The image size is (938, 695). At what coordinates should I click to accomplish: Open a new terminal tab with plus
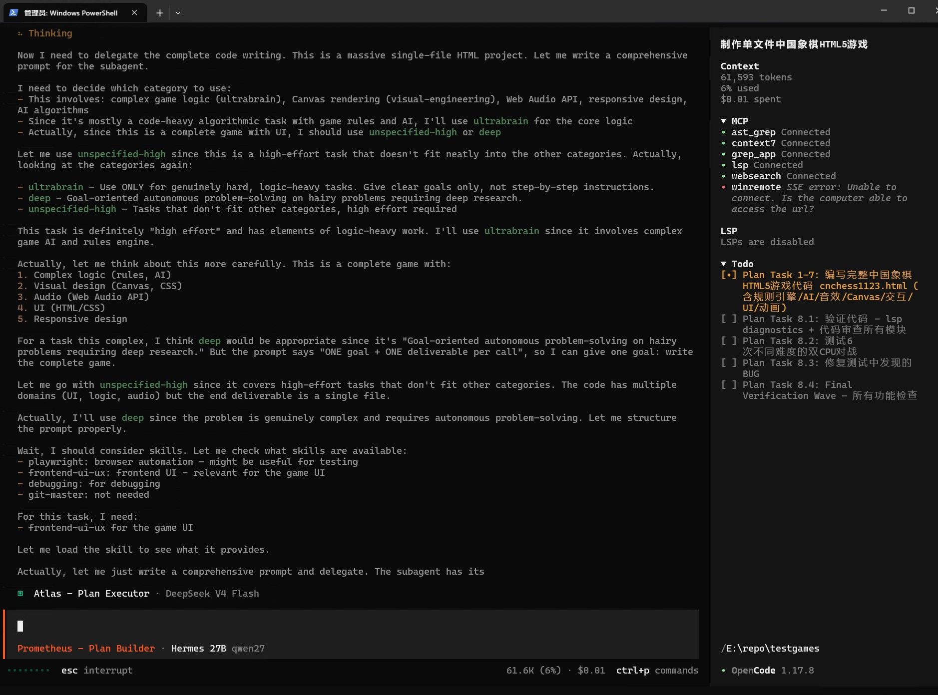pos(159,13)
